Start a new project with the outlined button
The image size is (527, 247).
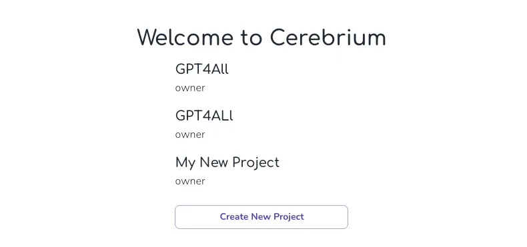261,217
